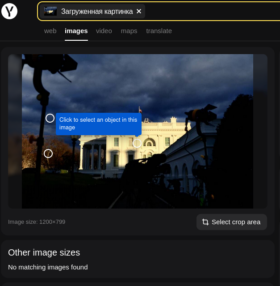
Task: Click the 'Click to select an object' tooltip
Action: pyautogui.click(x=99, y=124)
